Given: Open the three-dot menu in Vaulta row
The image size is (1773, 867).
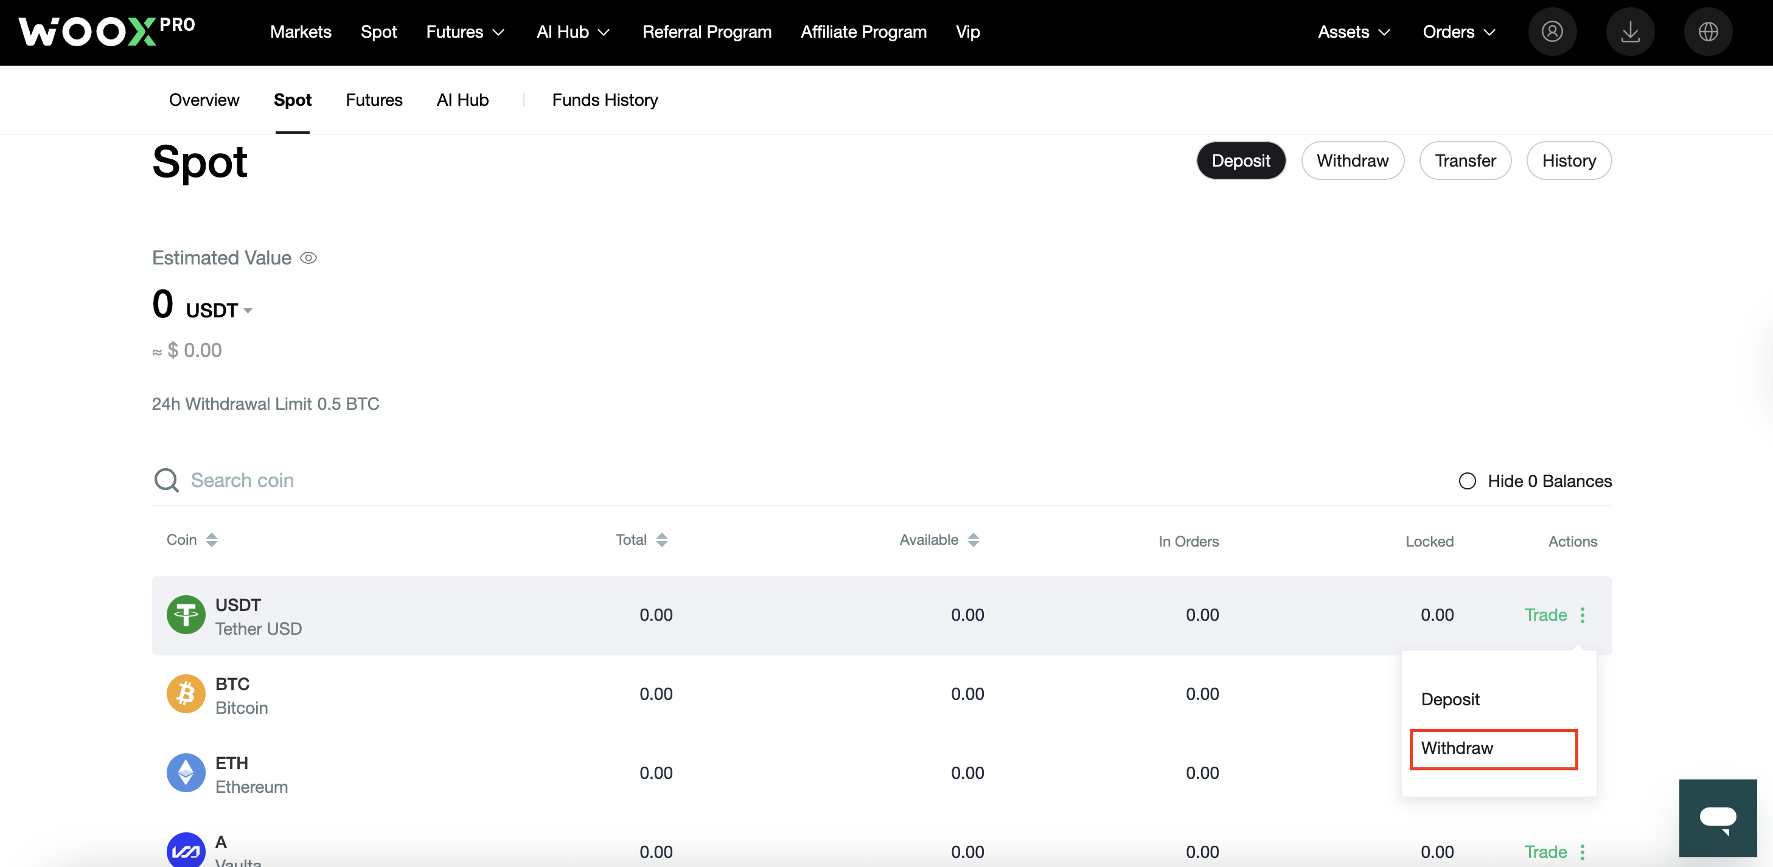Looking at the screenshot, I should coord(1583,852).
